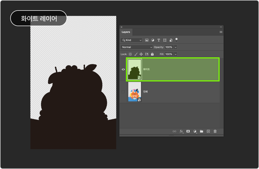Select the Add layer mask icon
This screenshot has height=169, width=259.
pyautogui.click(x=188, y=131)
